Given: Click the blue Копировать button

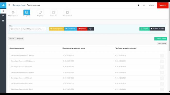Looking at the screenshot, I should point(71,29).
